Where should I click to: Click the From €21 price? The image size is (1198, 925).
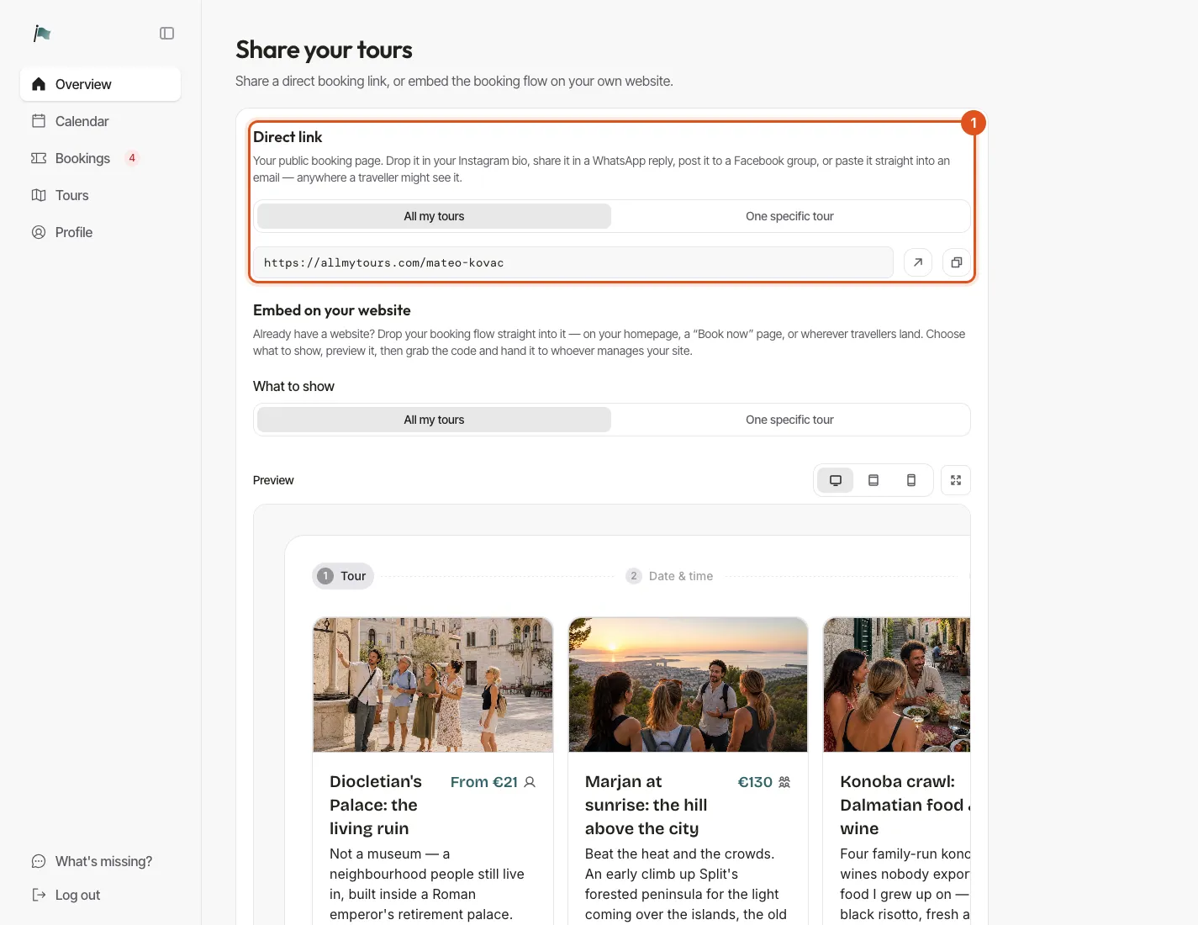tap(484, 782)
